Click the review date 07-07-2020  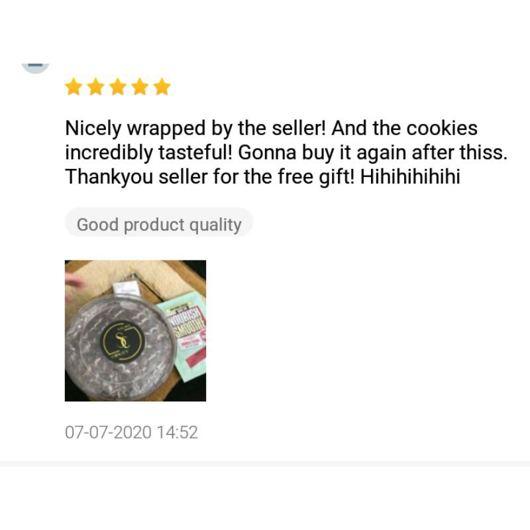pyautogui.click(x=108, y=433)
